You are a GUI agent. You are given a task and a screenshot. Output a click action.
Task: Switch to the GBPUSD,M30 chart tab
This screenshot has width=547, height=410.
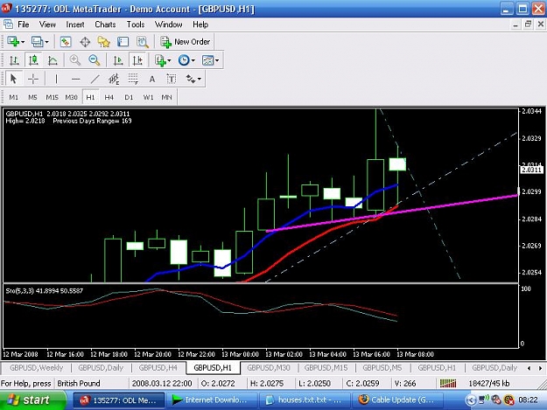[269, 368]
